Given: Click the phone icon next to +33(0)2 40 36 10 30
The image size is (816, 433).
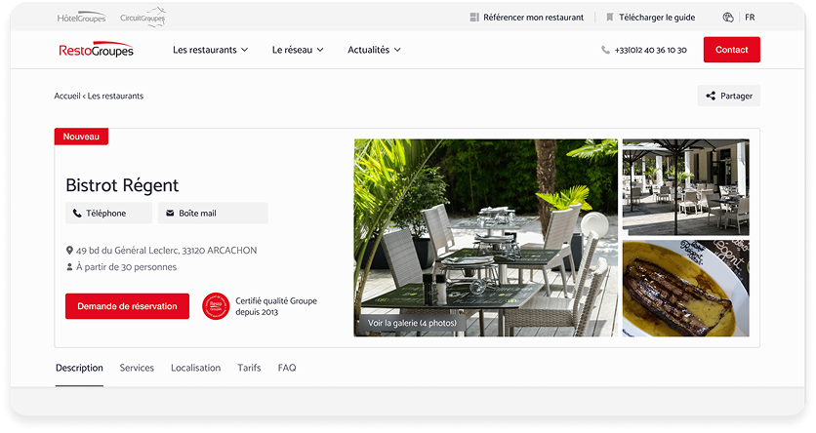Looking at the screenshot, I should click(605, 50).
